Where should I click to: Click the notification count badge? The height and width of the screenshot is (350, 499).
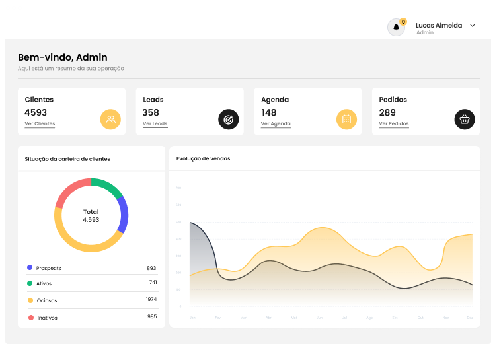click(403, 22)
